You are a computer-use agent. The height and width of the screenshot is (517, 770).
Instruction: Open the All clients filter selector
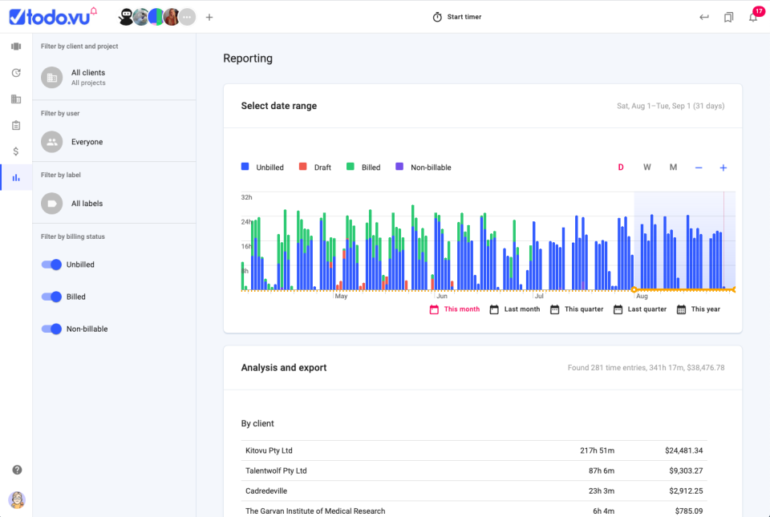(87, 77)
